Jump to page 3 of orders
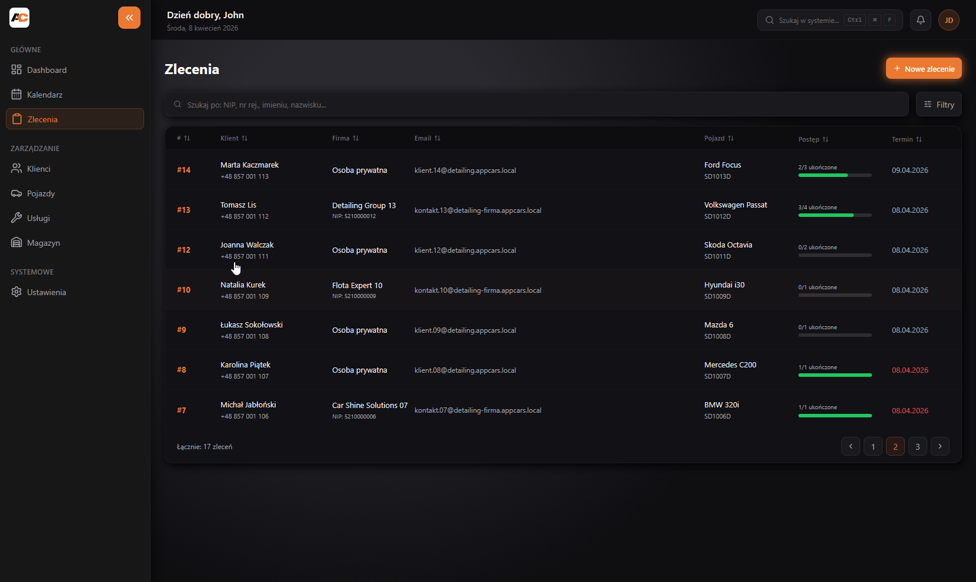The image size is (976, 582). (x=918, y=446)
